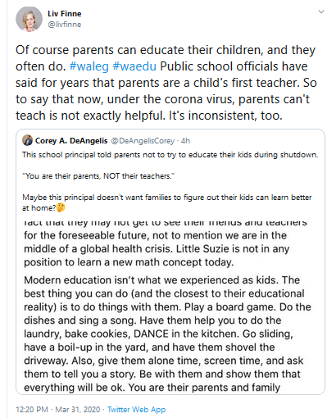Expand the tweet options chevron menu

click(321, 11)
